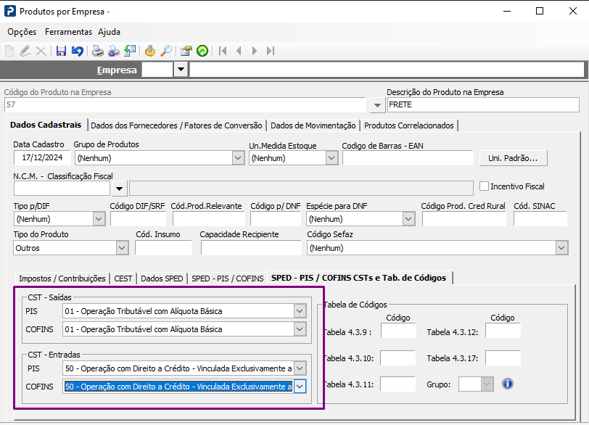589x425 pixels.
Task: Click the copy records icon with green arrow
Action: coord(130,51)
